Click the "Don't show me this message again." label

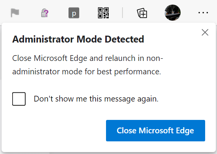[96, 99]
